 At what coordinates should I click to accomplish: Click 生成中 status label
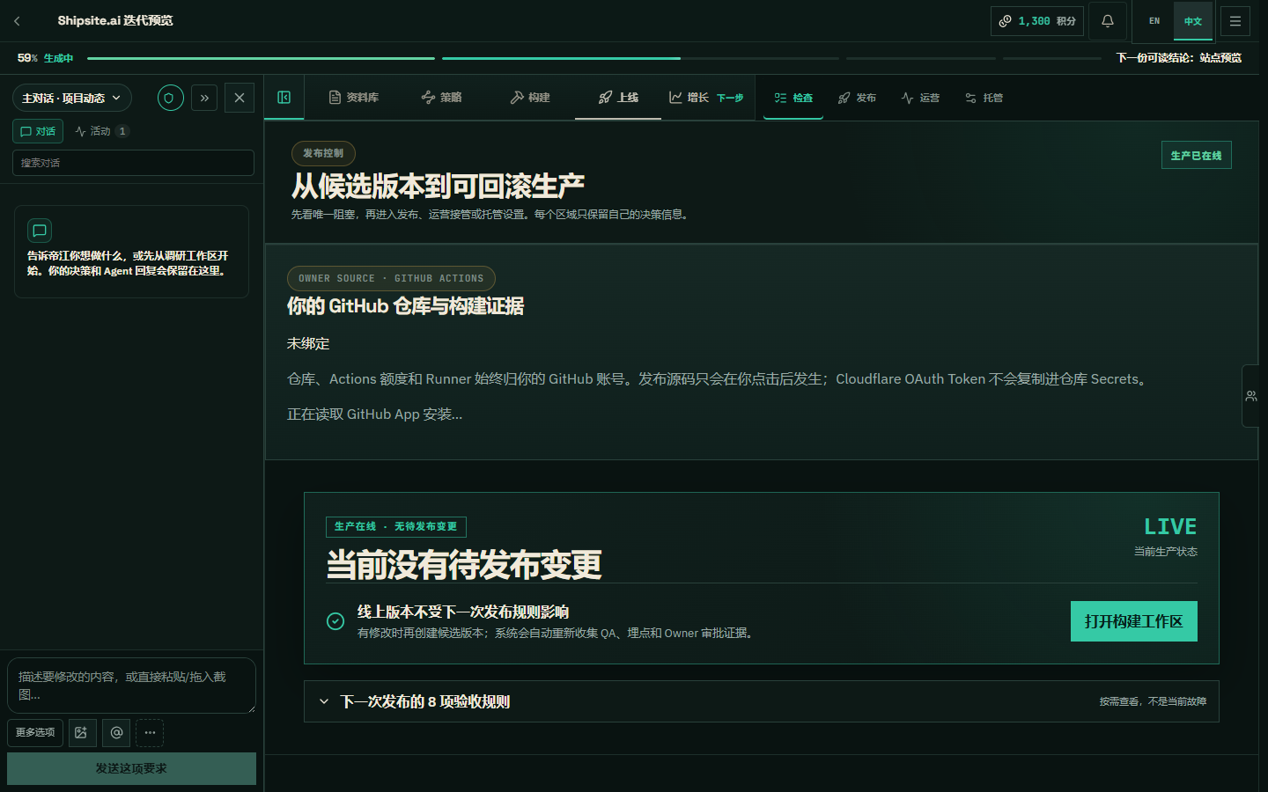(x=58, y=58)
